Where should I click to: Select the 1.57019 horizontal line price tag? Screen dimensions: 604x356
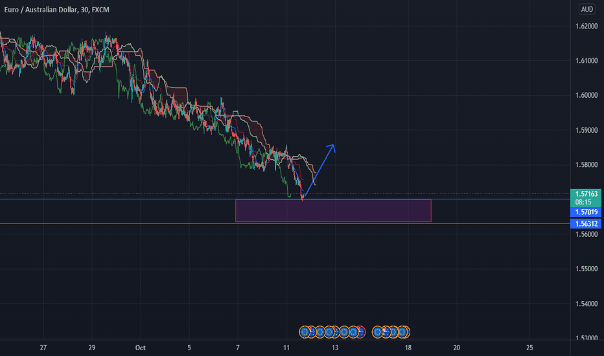(586, 212)
